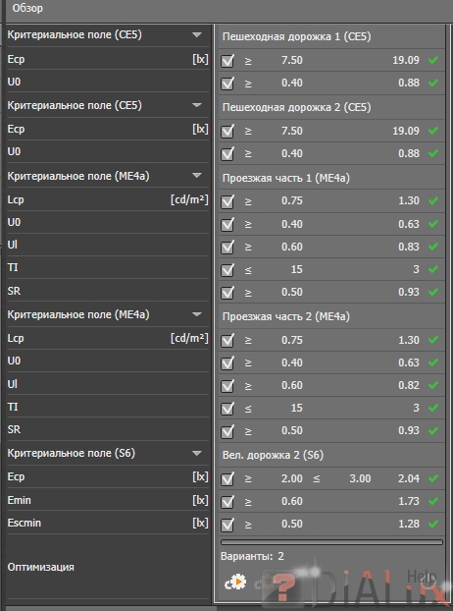
Task: Open the Критериальное поле (S6) dropdown
Action: (197, 453)
